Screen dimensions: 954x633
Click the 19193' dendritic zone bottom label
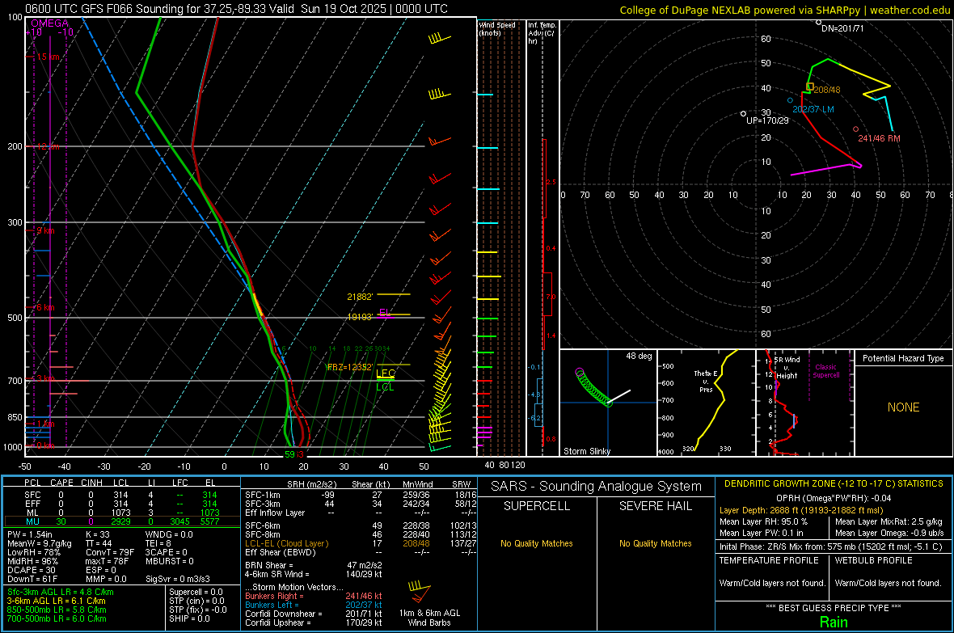(x=360, y=317)
